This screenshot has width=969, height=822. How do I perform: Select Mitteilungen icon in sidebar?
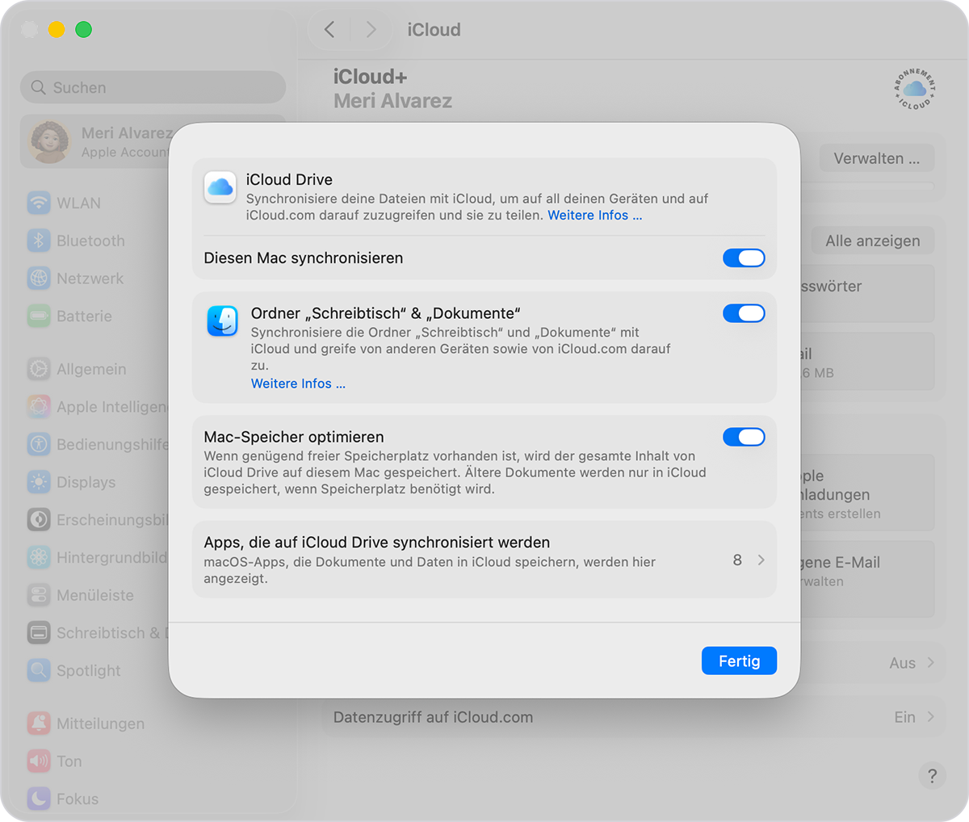tap(39, 723)
